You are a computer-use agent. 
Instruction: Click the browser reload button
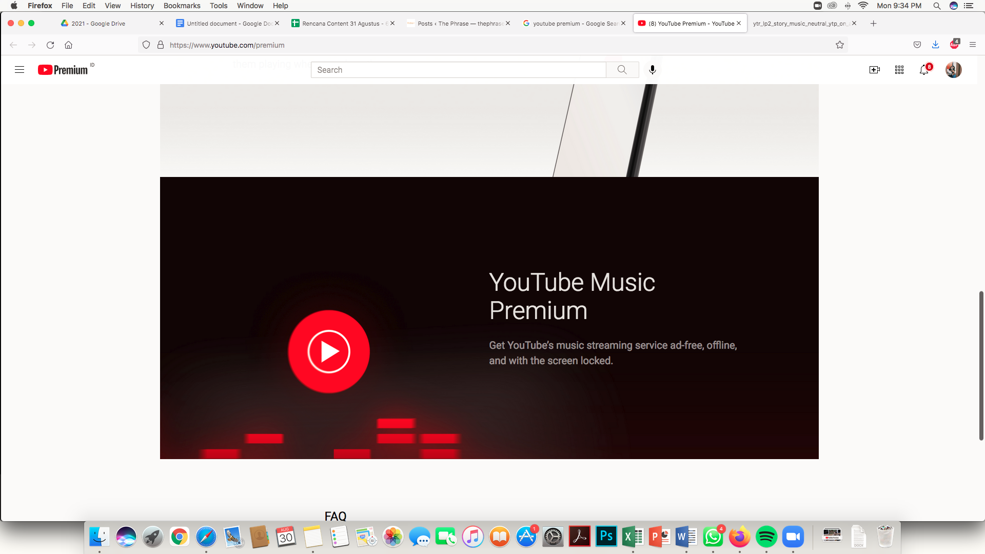pyautogui.click(x=50, y=45)
